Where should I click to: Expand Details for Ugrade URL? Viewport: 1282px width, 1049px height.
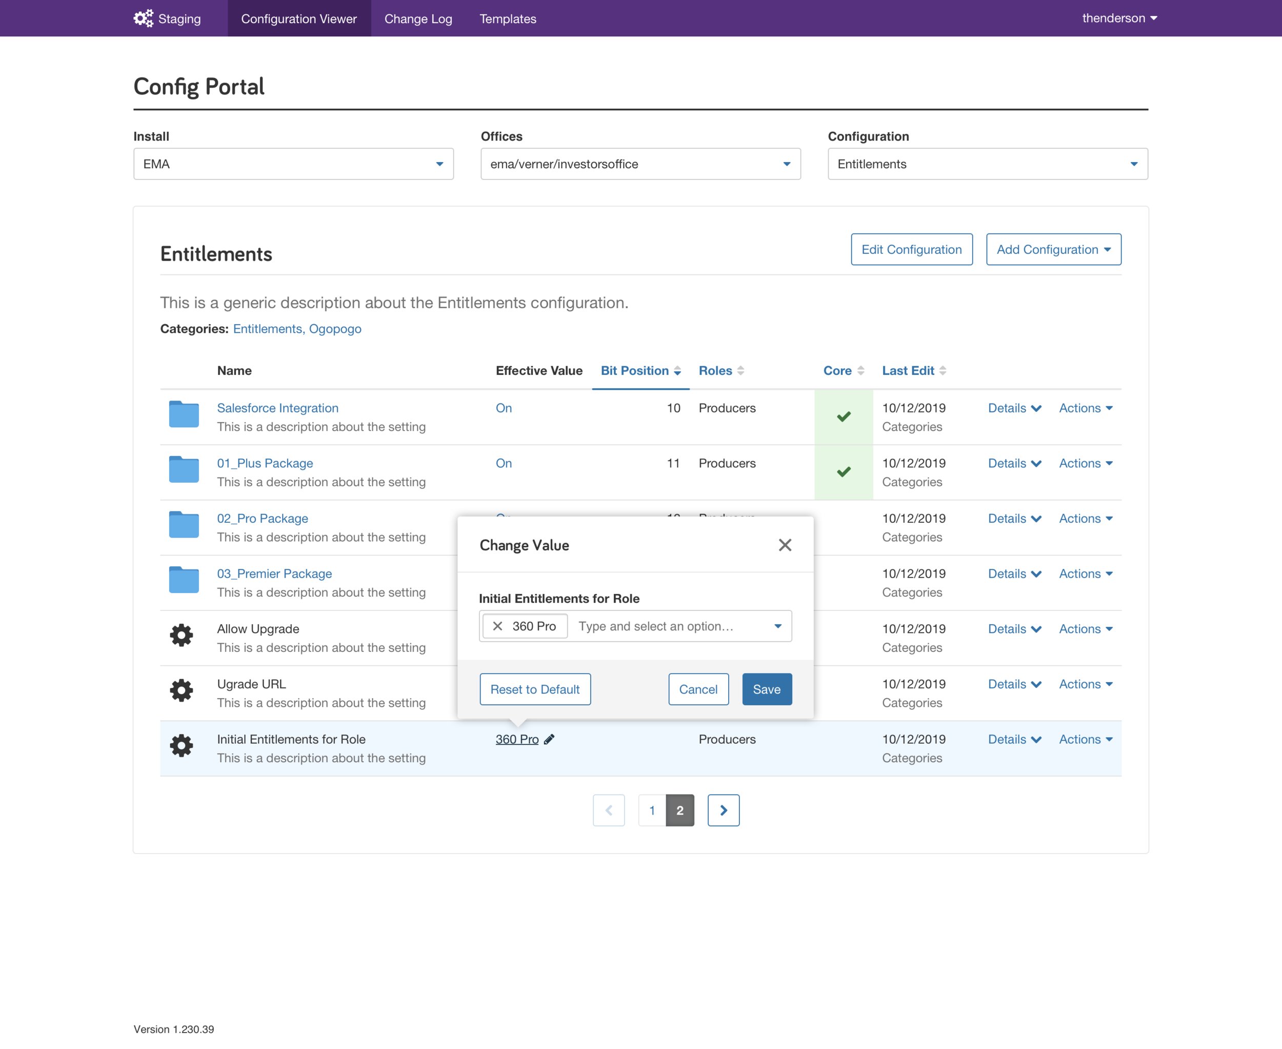coord(1014,684)
